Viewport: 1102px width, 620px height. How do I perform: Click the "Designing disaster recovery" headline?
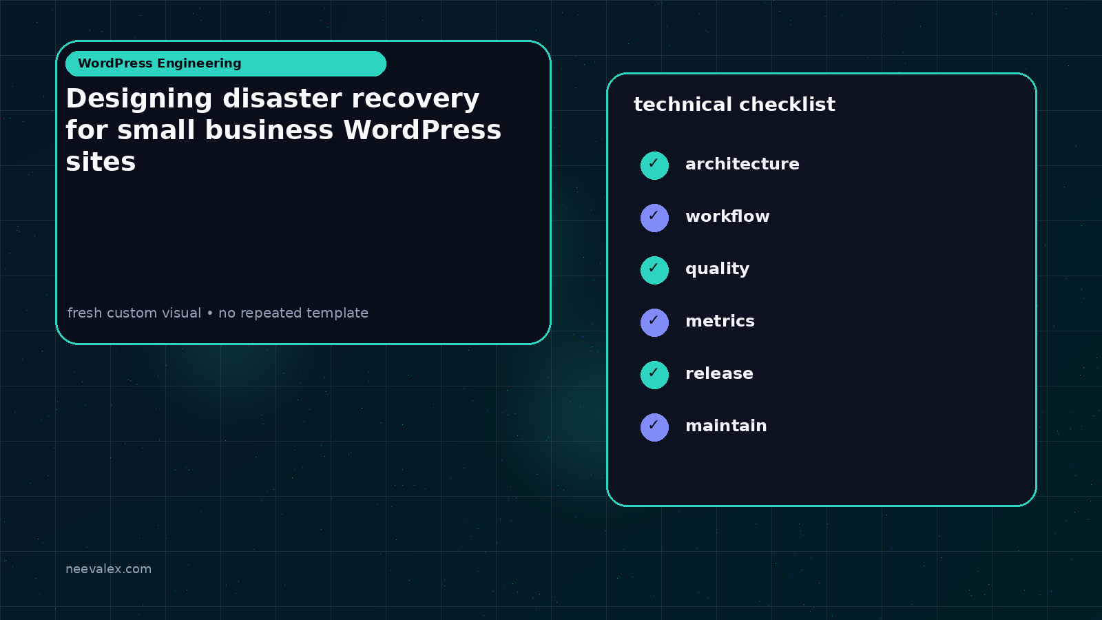[284, 130]
